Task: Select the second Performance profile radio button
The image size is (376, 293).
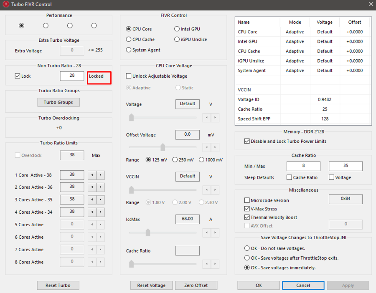Action: coord(46,25)
